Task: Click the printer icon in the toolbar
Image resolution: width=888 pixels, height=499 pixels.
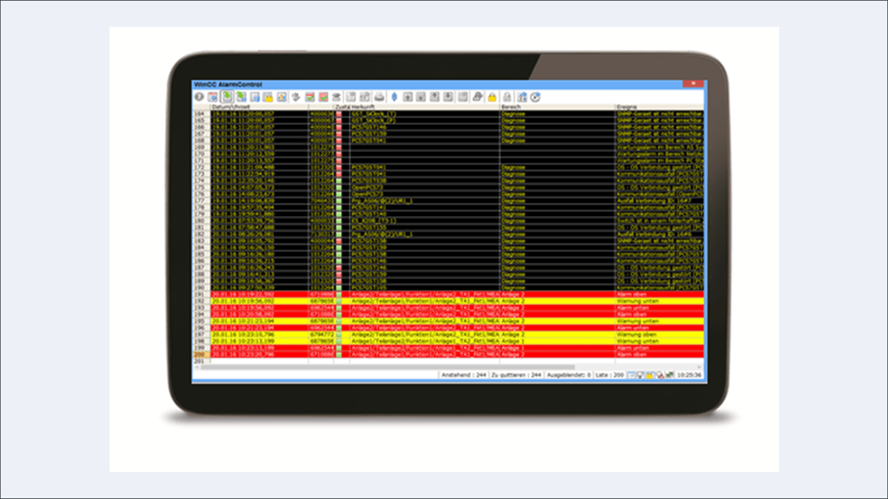Action: point(379,97)
